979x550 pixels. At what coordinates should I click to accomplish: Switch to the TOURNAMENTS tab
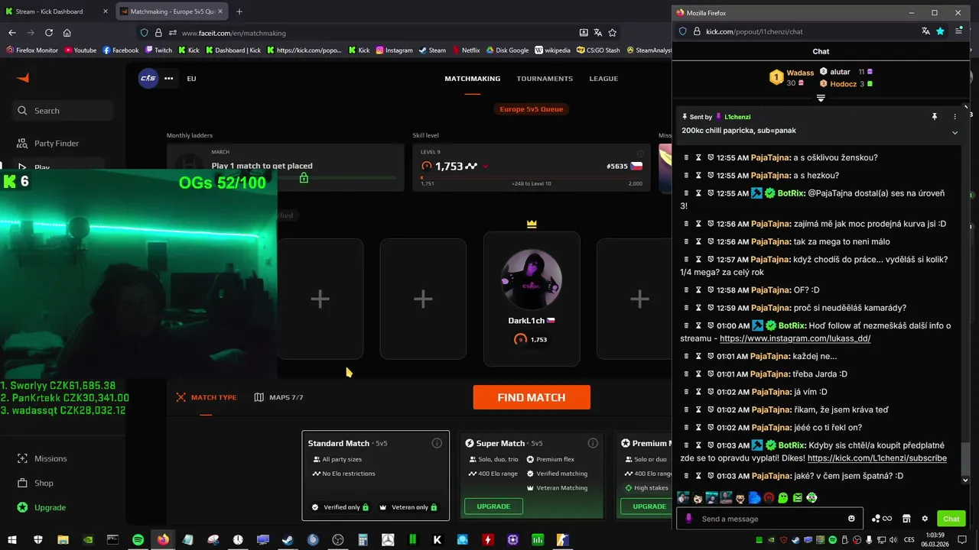[545, 79]
